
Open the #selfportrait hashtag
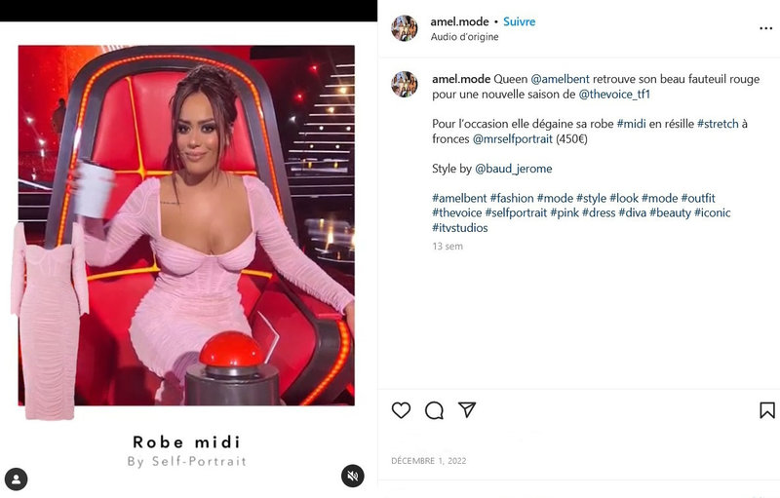tap(516, 212)
